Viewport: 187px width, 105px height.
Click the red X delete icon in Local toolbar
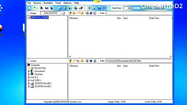pos(78,61)
